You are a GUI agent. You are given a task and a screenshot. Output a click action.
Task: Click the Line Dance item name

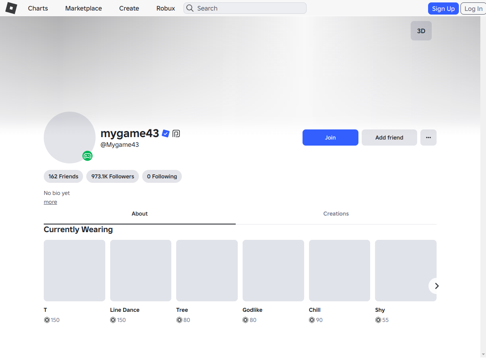tap(125, 310)
